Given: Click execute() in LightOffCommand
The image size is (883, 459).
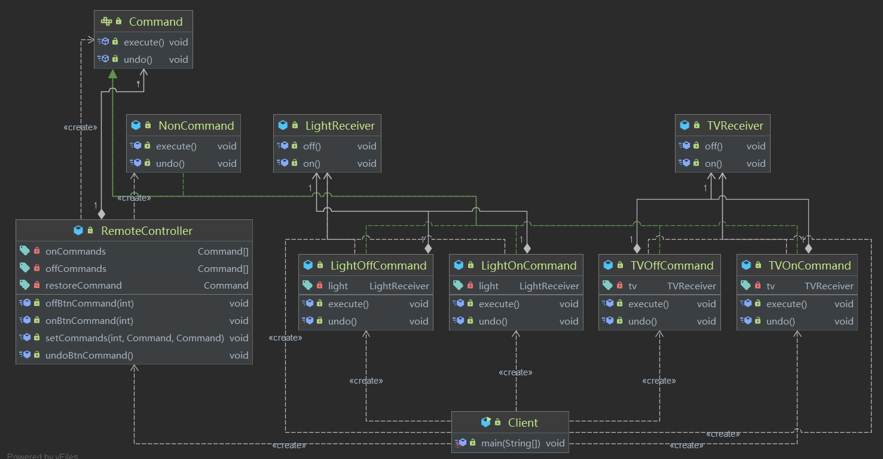Looking at the screenshot, I should pos(349,304).
